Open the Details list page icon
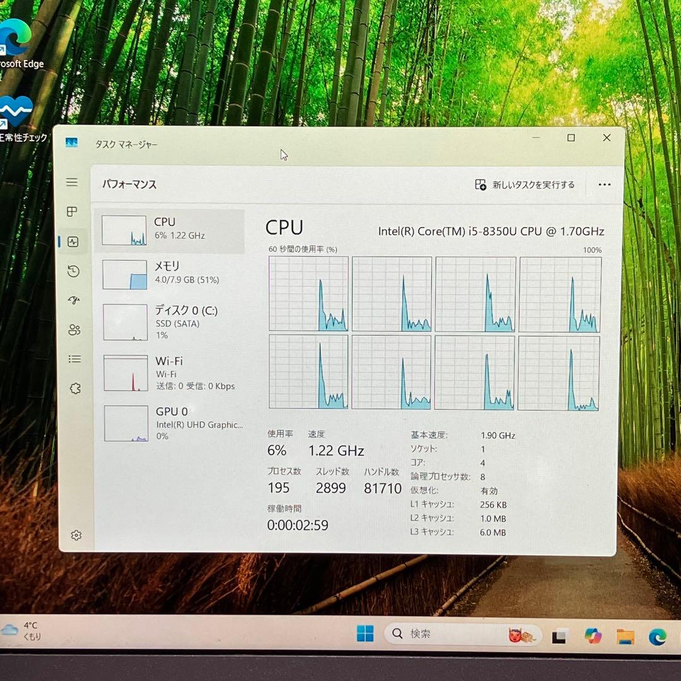 (x=75, y=359)
